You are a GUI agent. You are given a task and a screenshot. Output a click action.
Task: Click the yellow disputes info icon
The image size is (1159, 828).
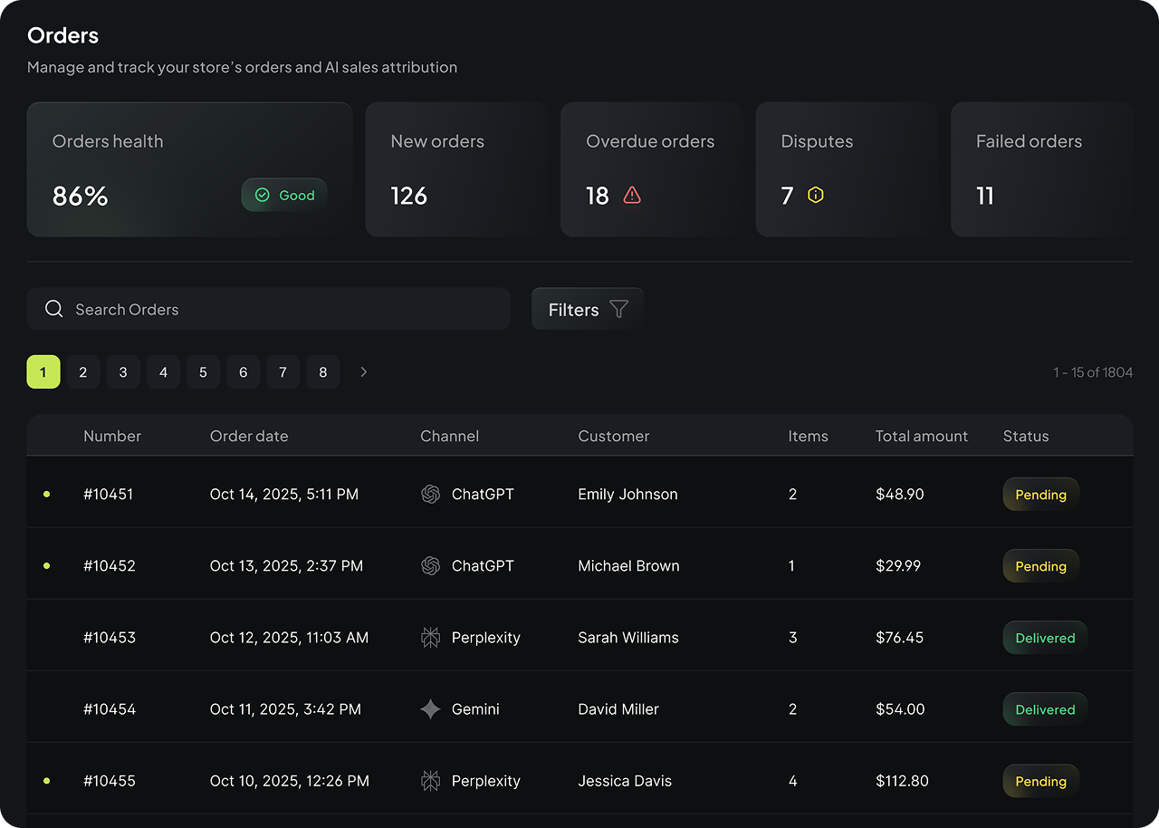tap(816, 196)
